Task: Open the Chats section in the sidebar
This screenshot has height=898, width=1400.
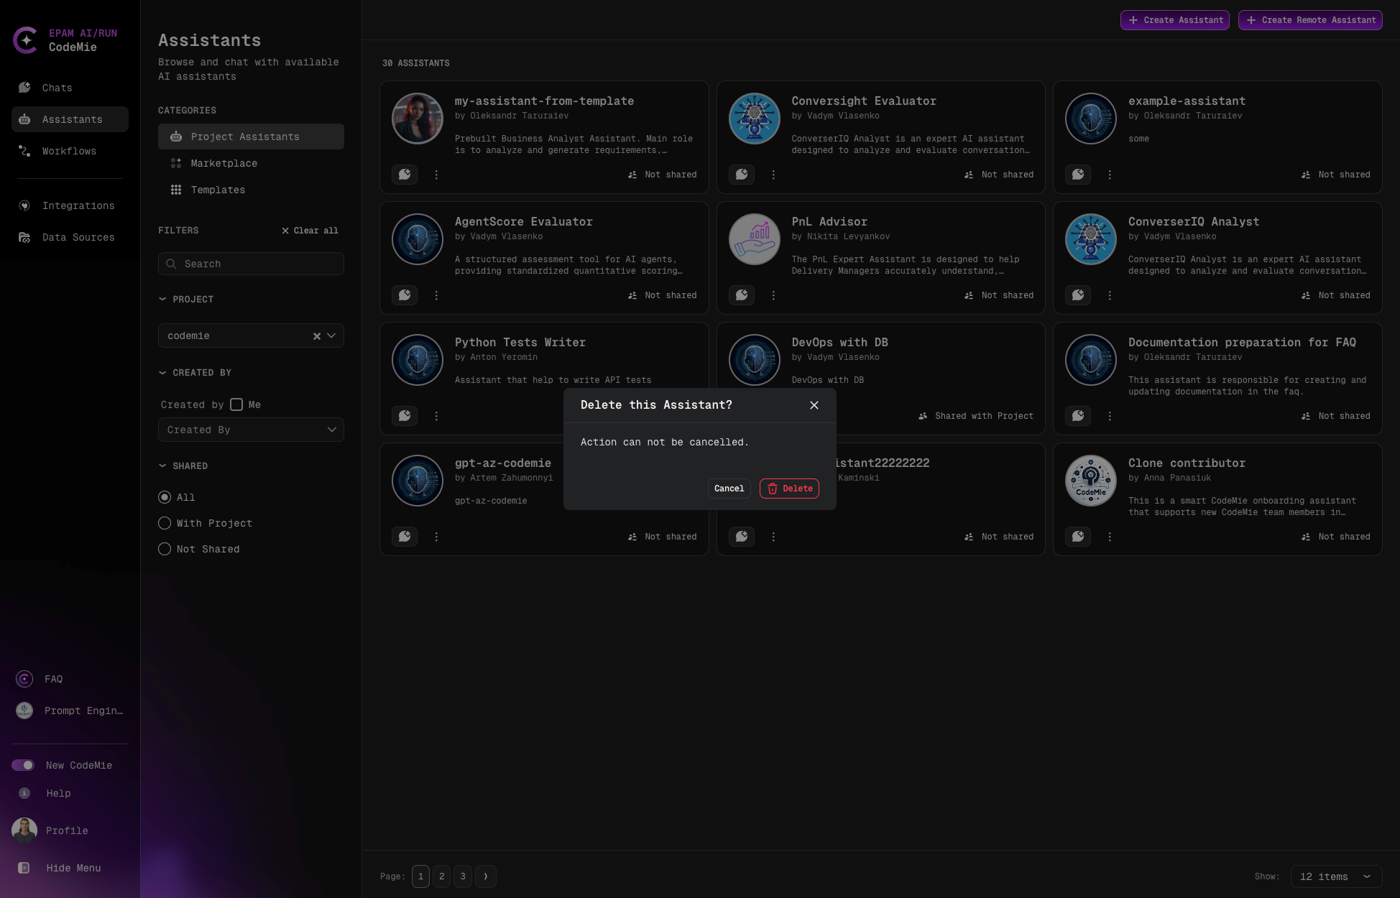Action: [x=57, y=88]
